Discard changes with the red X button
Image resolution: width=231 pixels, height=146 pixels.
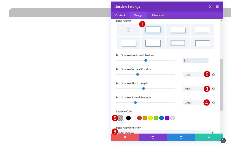[125, 137]
